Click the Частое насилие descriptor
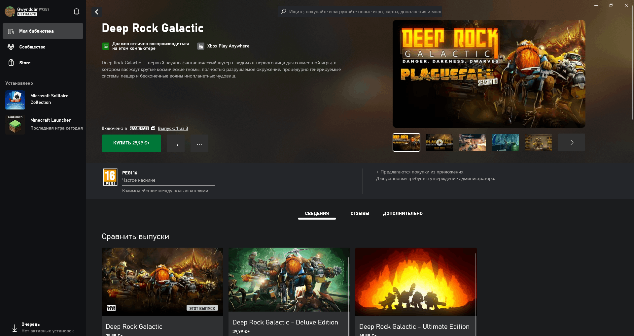The image size is (634, 336). click(139, 180)
